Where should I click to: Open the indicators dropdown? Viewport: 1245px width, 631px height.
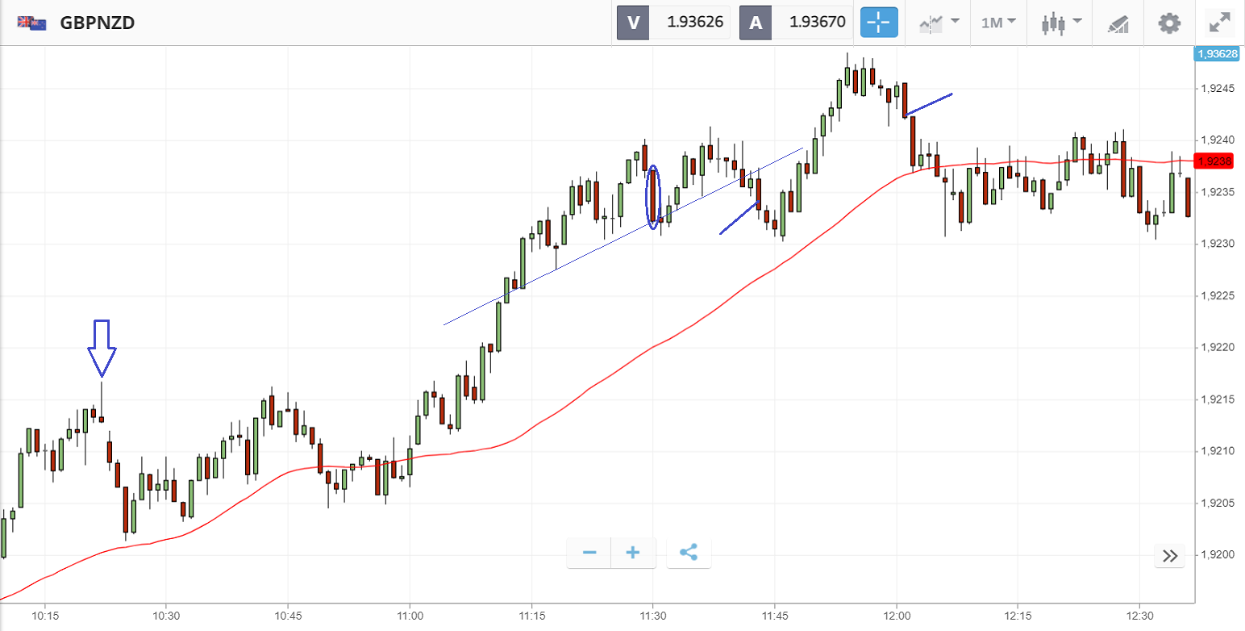pos(939,23)
